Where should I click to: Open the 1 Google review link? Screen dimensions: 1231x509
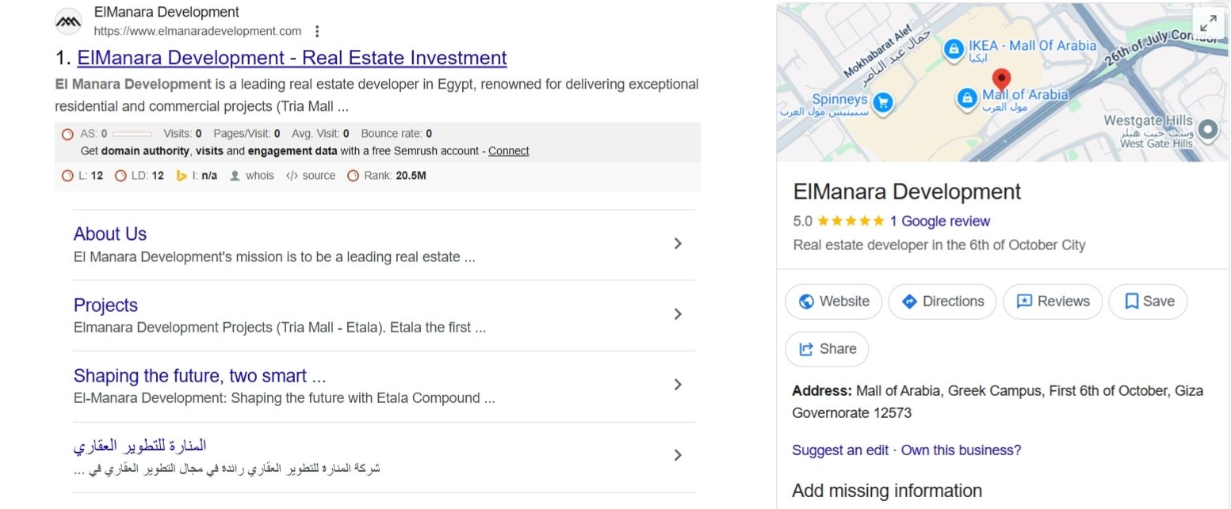point(939,221)
